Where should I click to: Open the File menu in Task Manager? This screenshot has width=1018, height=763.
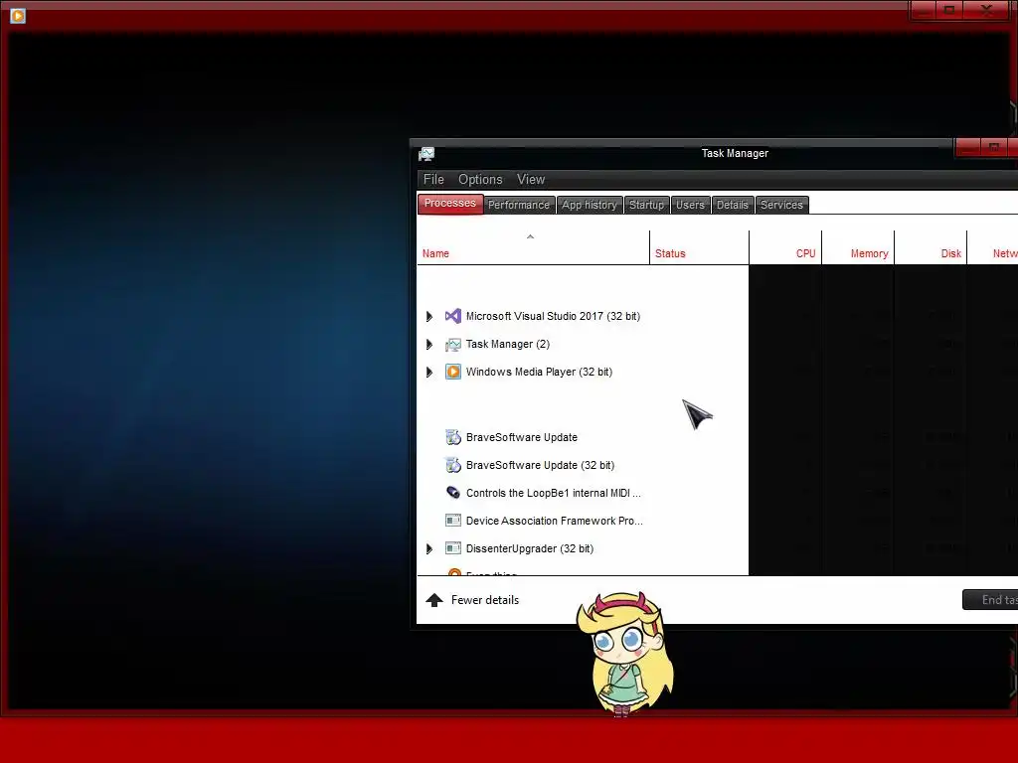tap(433, 179)
